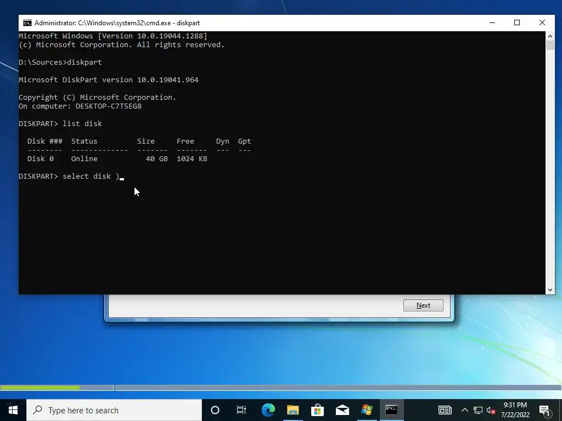Click the 'select disk )' command line

[x=69, y=176]
